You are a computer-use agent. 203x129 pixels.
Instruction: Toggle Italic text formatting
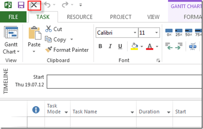110,46
